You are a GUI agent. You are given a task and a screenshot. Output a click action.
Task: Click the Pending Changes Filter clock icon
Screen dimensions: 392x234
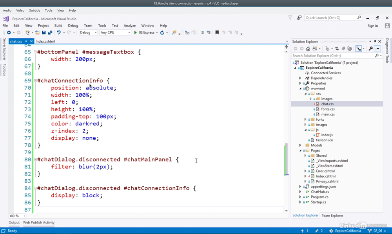pyautogui.click(x=327, y=48)
